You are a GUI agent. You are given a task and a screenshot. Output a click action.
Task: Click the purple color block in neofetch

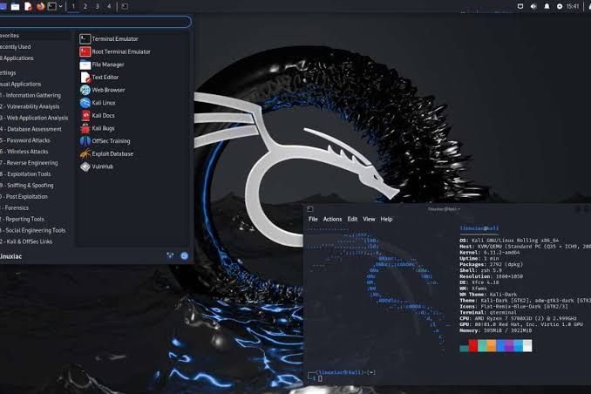(x=509, y=345)
